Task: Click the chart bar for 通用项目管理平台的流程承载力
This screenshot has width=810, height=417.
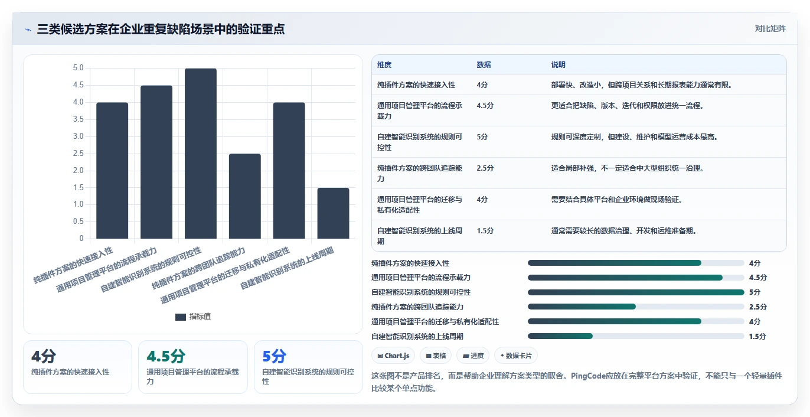Action: [x=156, y=162]
